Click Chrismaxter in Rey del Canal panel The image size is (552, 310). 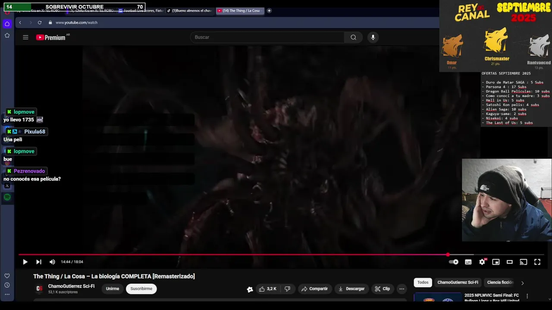pyautogui.click(x=497, y=59)
